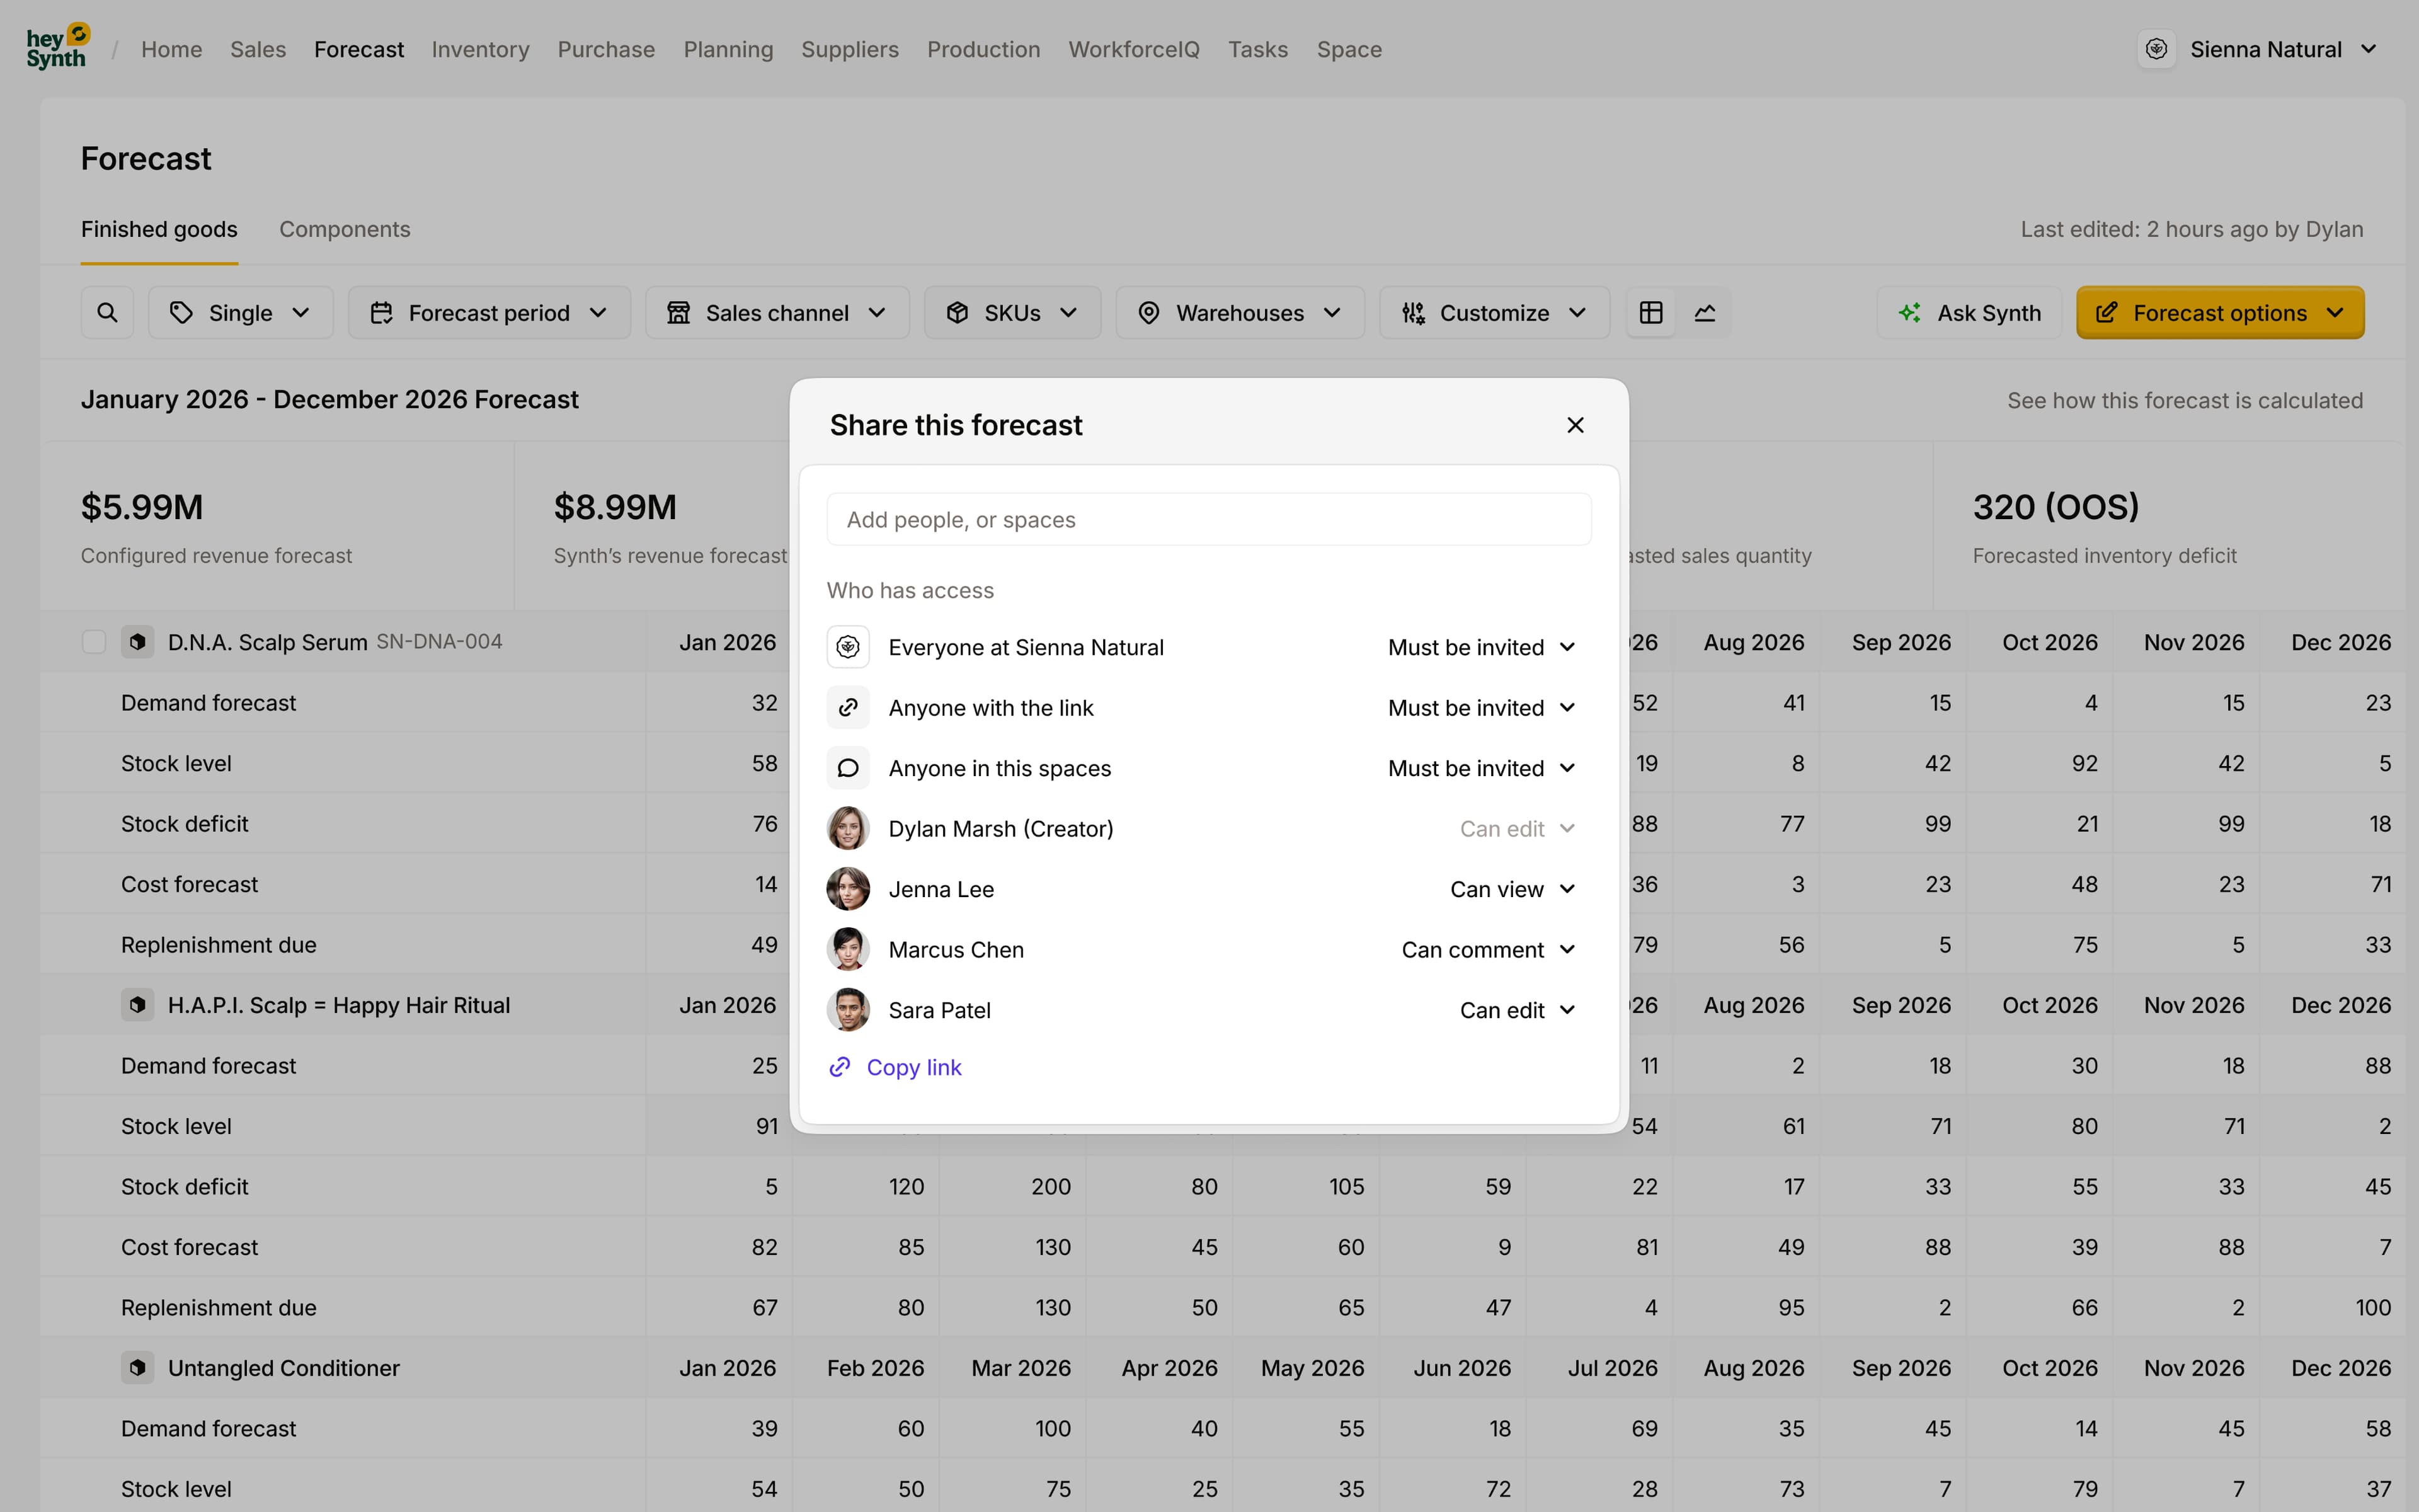Screen dimensions: 2419x1512
Task: Switch to chart view icon
Action: pos(1705,313)
